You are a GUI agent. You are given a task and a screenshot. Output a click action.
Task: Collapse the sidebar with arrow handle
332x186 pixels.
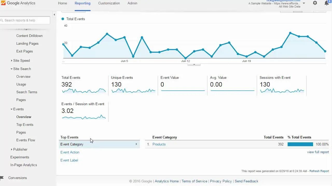(54, 15)
